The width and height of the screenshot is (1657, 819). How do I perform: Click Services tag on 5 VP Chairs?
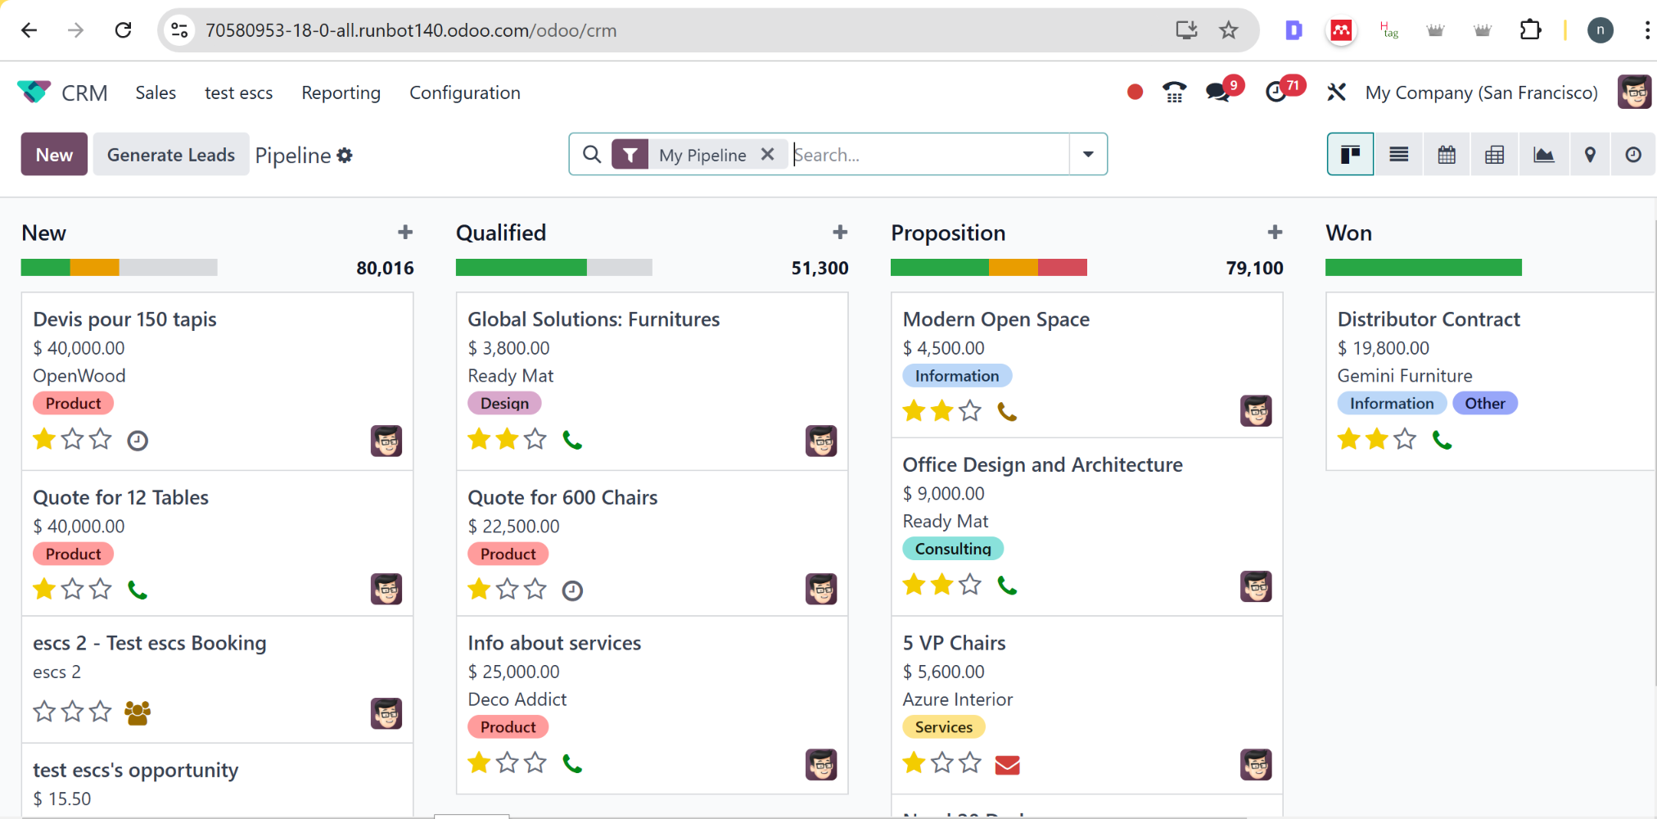click(944, 726)
